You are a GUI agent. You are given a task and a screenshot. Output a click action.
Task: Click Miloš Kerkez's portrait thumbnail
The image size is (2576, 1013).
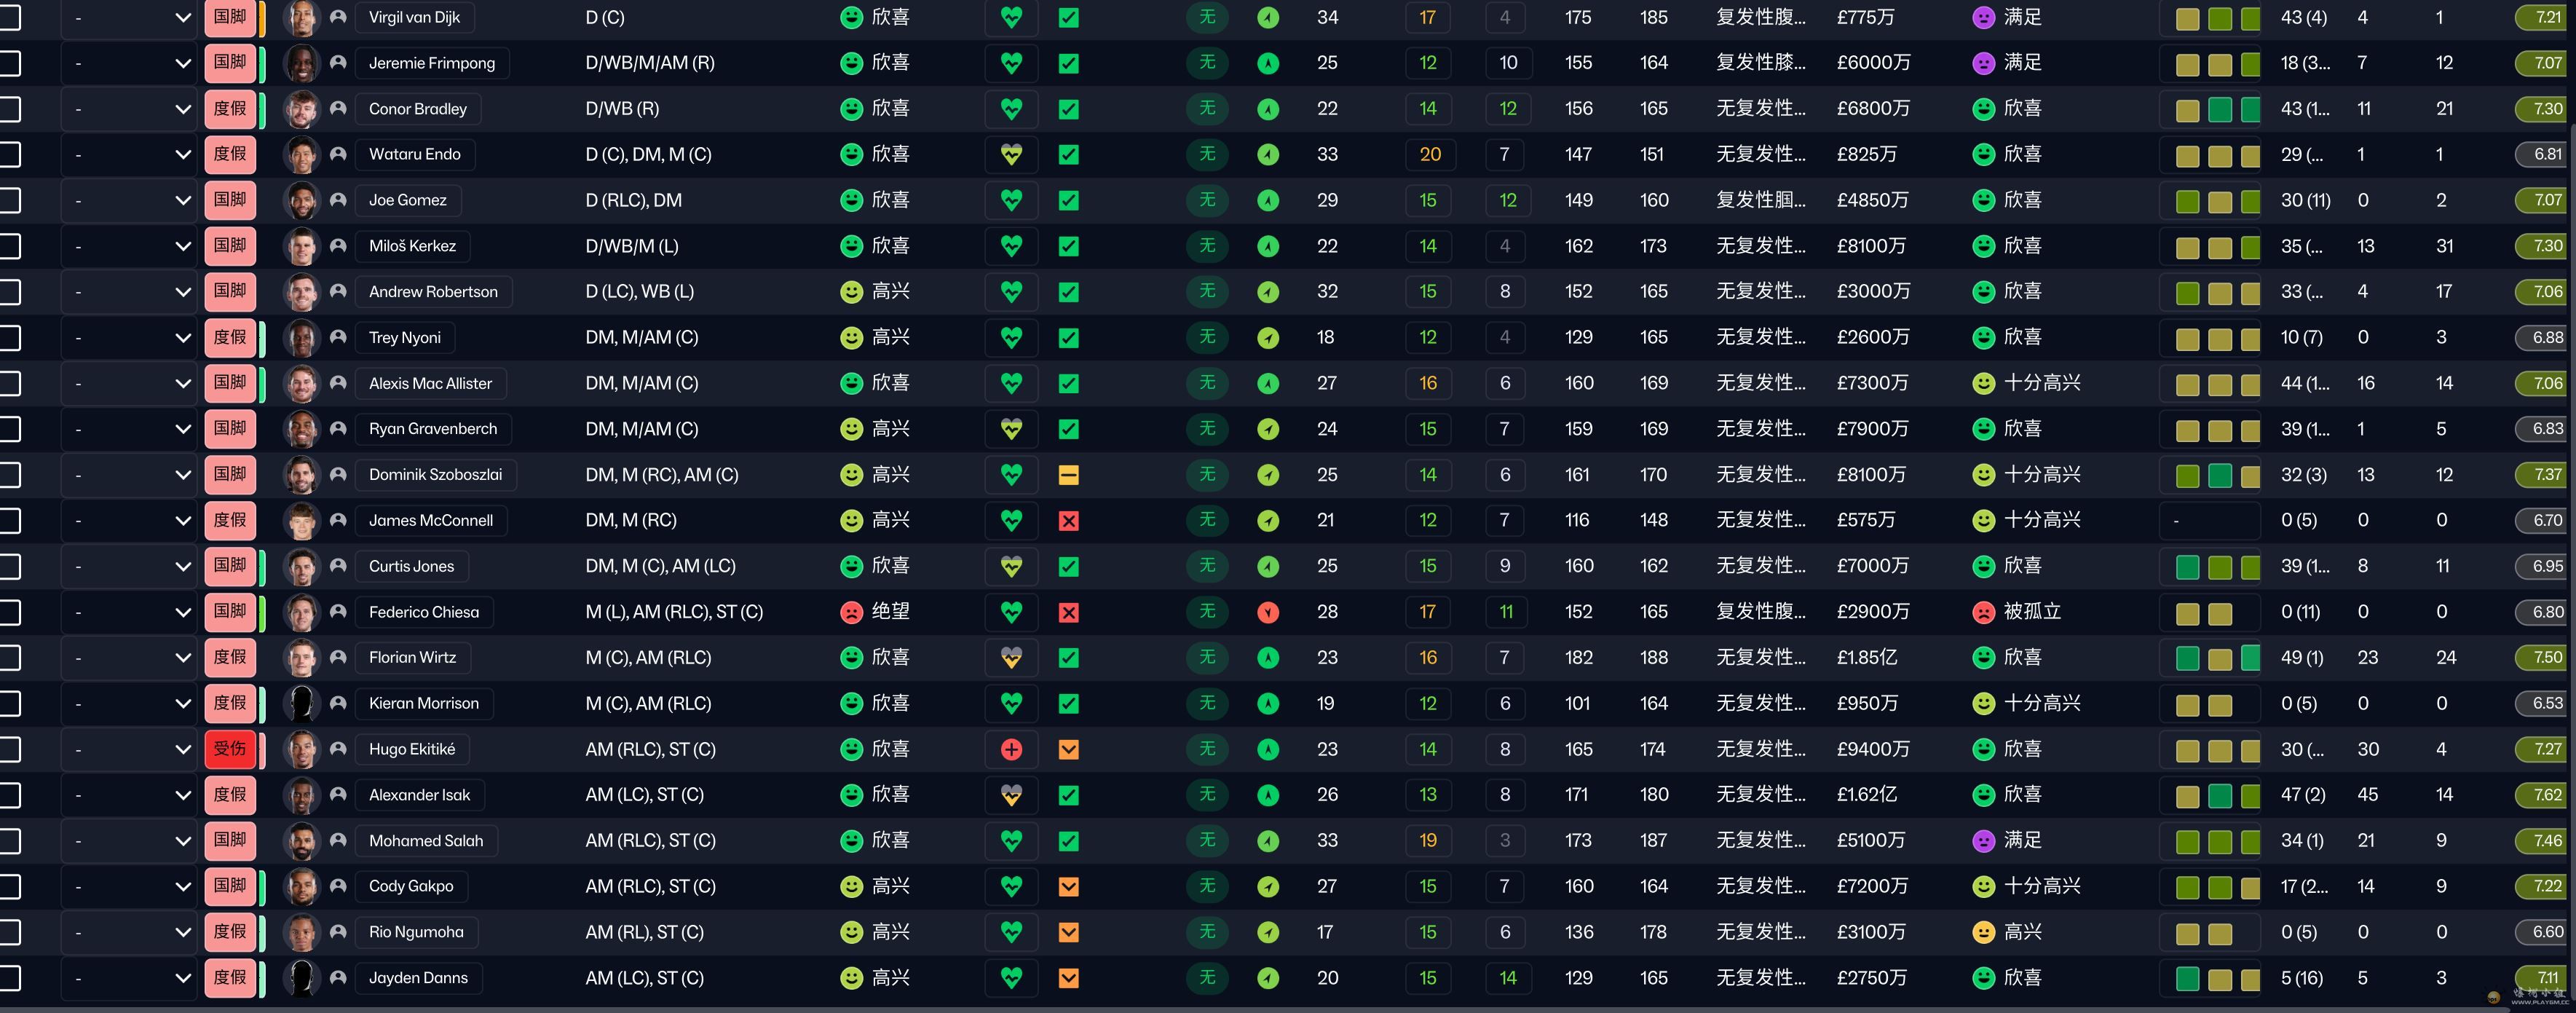300,246
